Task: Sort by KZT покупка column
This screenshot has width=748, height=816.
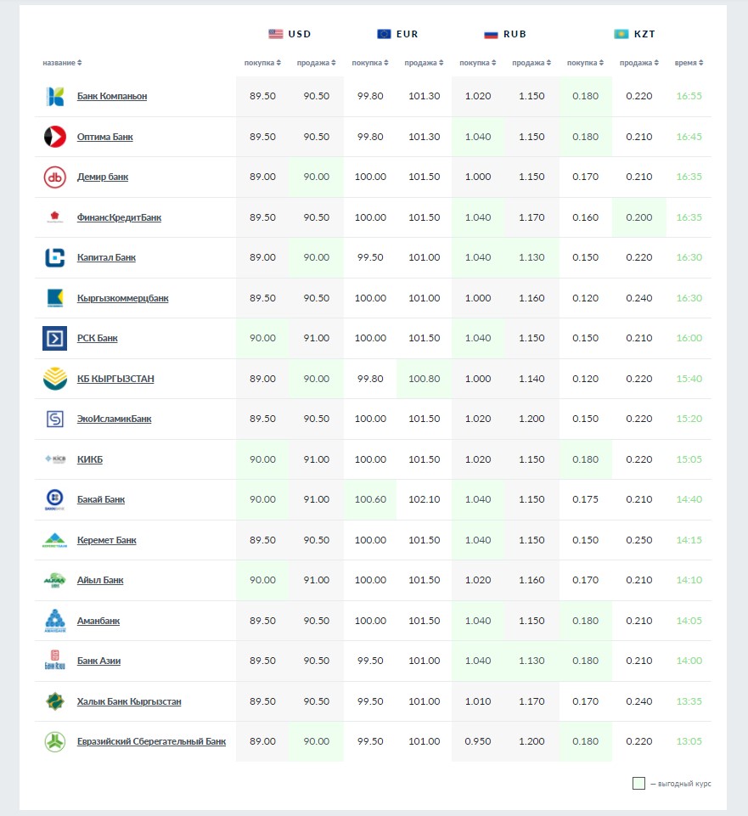Action: pos(584,63)
